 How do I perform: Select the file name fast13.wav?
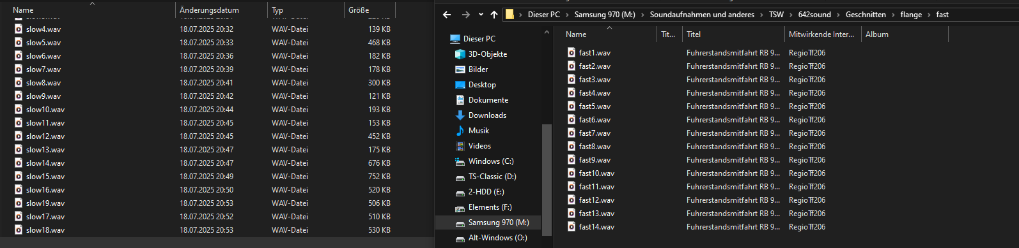[596, 214]
